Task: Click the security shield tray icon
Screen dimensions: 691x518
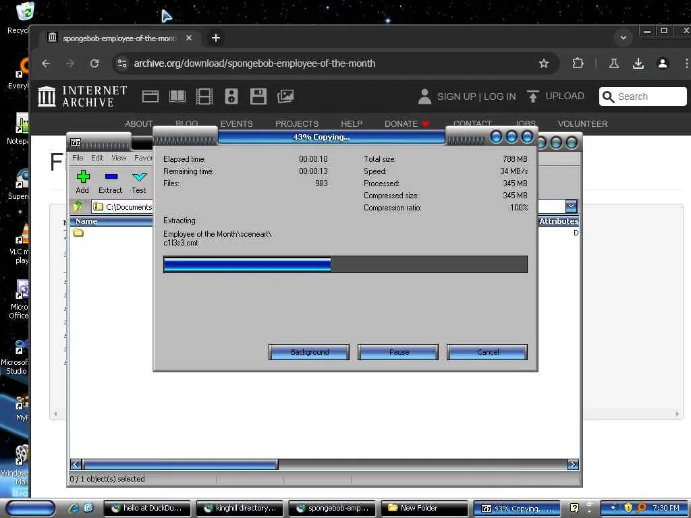Action: tap(628, 508)
